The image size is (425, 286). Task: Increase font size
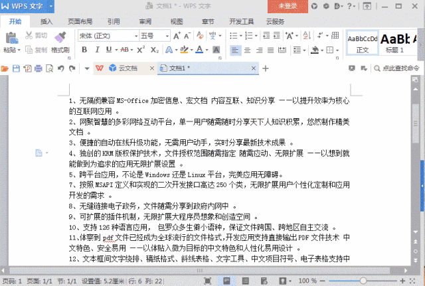click(x=177, y=36)
